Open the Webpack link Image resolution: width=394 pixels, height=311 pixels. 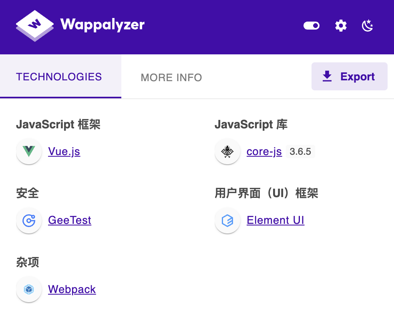(x=72, y=289)
